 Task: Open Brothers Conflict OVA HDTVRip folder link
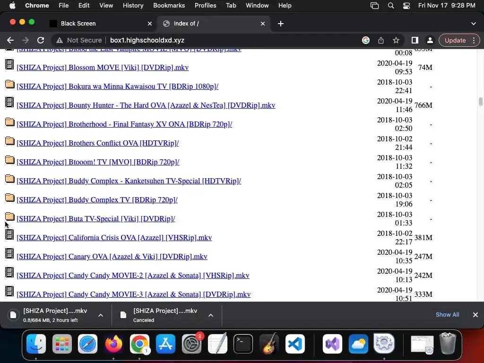[x=97, y=143]
